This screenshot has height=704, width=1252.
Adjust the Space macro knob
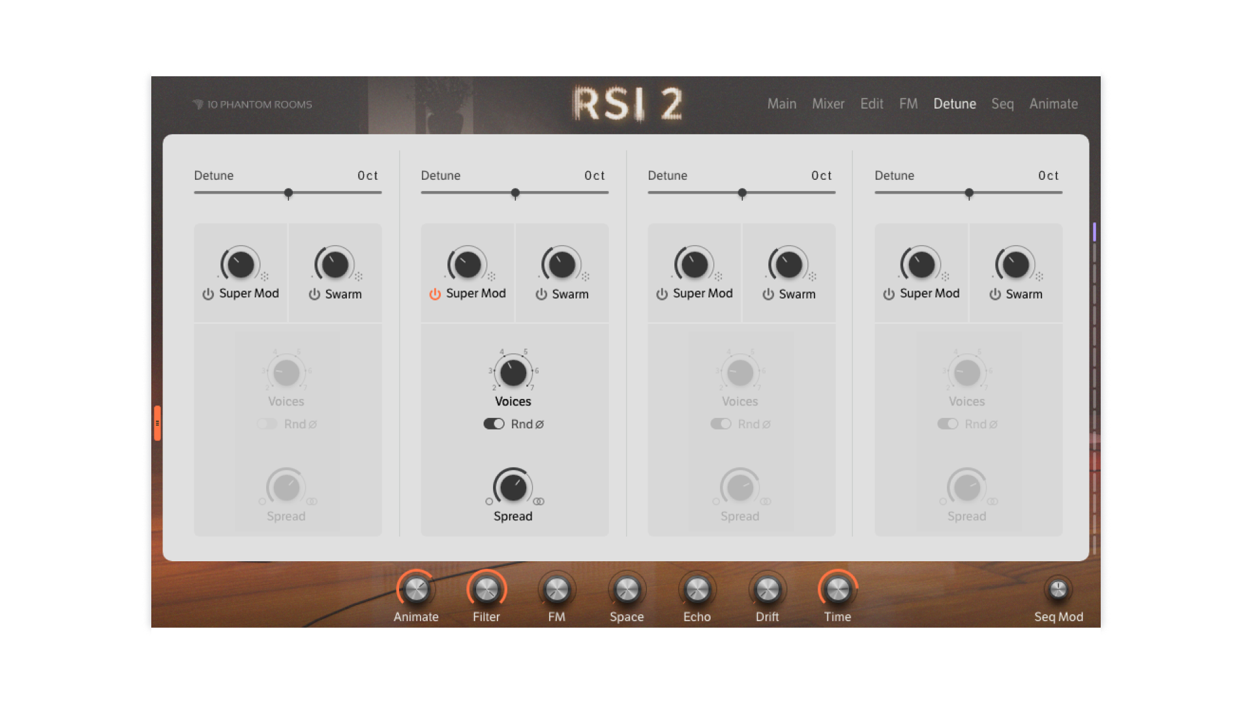tap(627, 589)
